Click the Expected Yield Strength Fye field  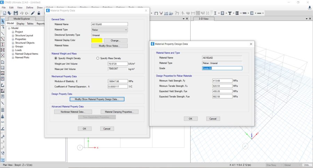(222, 91)
